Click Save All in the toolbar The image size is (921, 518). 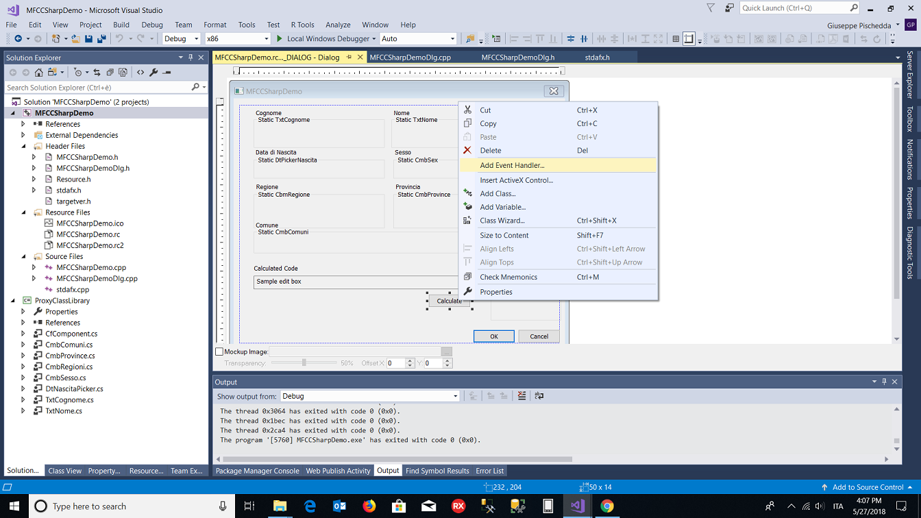(101, 39)
